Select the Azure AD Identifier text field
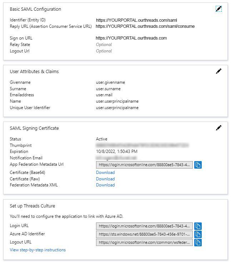231x262 pixels. (x=144, y=234)
